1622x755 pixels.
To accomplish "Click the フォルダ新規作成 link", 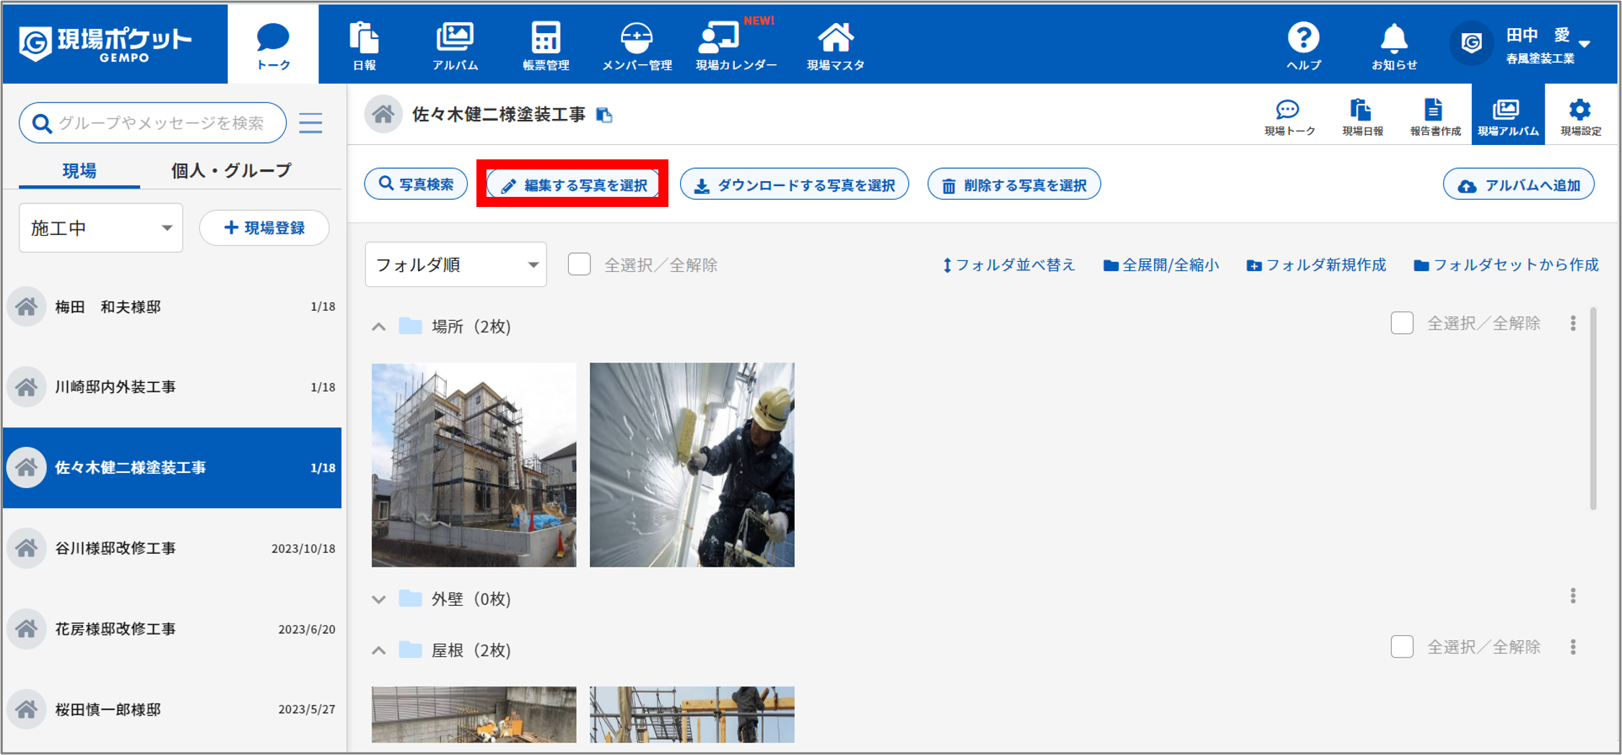I will (1317, 265).
